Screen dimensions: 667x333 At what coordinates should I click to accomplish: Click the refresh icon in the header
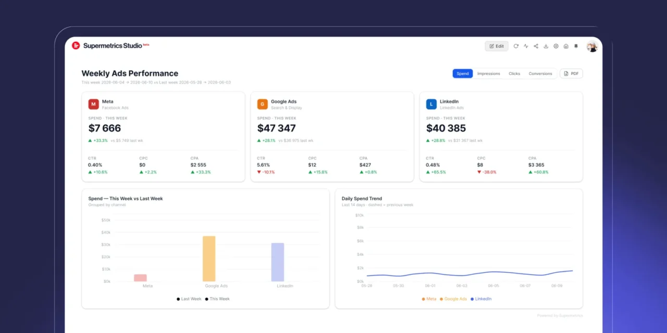516,46
